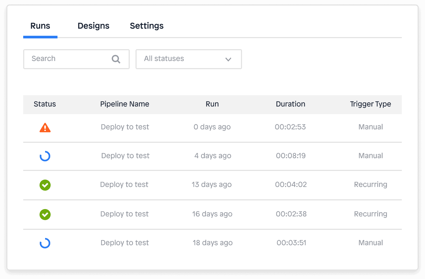Screen dimensions: 425x279
Task: Click the Trigger Type column header
Action: 370,104
